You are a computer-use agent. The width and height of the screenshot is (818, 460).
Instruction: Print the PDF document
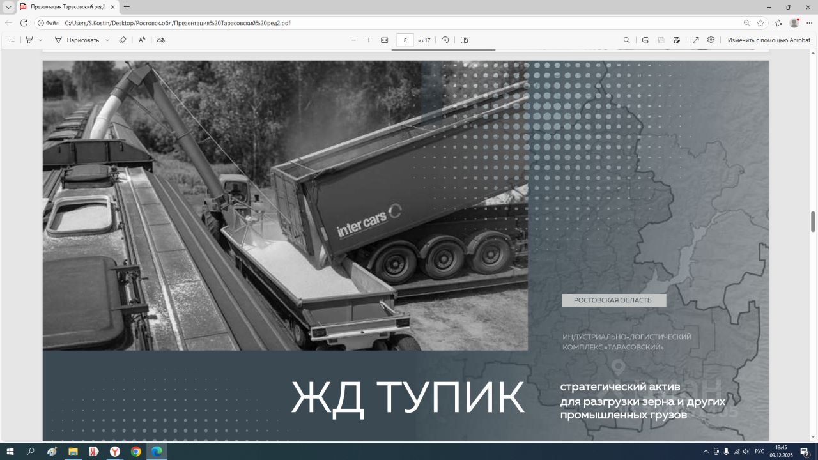(x=646, y=40)
